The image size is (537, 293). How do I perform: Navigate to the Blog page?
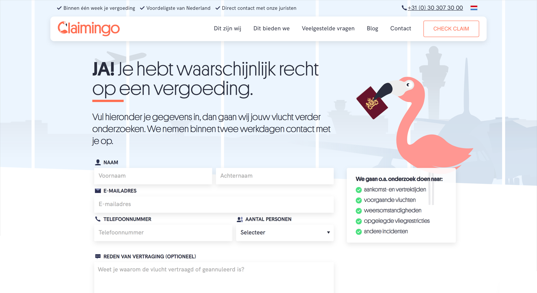(372, 29)
